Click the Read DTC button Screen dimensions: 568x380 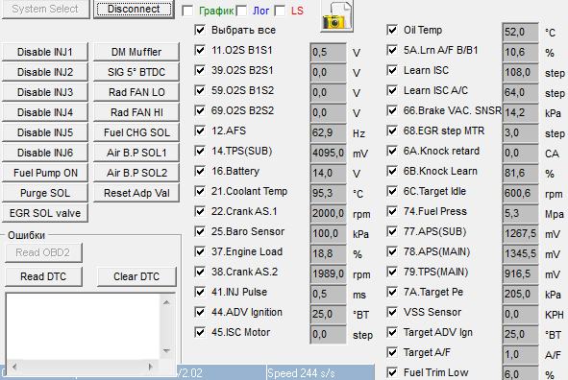click(43, 276)
